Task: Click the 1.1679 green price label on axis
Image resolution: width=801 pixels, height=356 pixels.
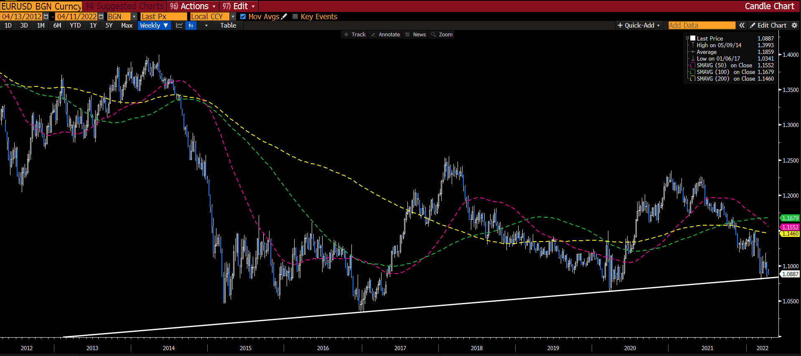Action: 790,218
